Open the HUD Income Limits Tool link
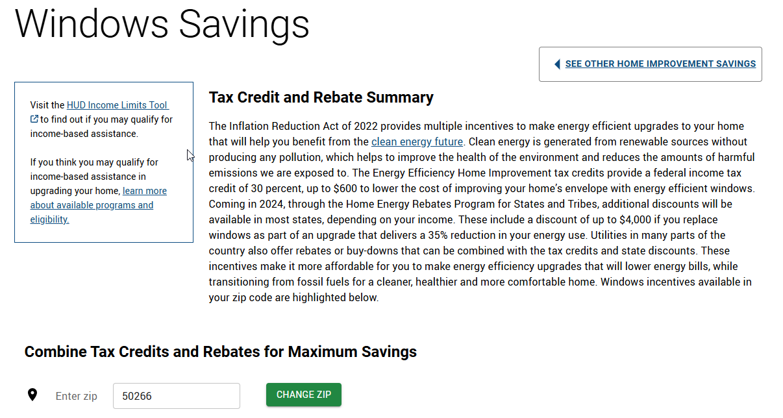This screenshot has width=783, height=418. 117,105
